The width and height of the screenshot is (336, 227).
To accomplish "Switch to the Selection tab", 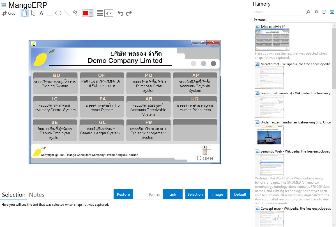I will (x=14, y=195).
